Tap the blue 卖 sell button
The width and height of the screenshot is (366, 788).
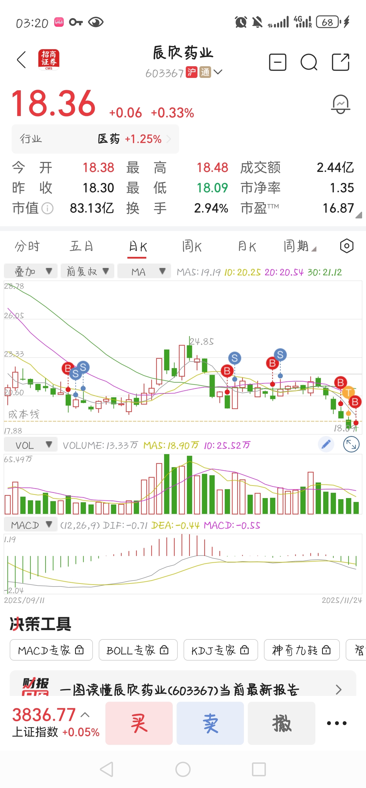coord(210,723)
